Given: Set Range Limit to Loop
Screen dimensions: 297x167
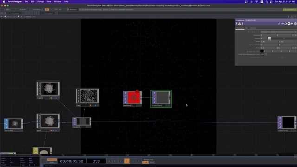Looking at the screenshot, I should [145, 162].
